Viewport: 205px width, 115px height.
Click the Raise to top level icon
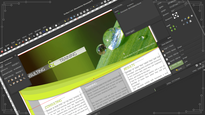point(174,26)
